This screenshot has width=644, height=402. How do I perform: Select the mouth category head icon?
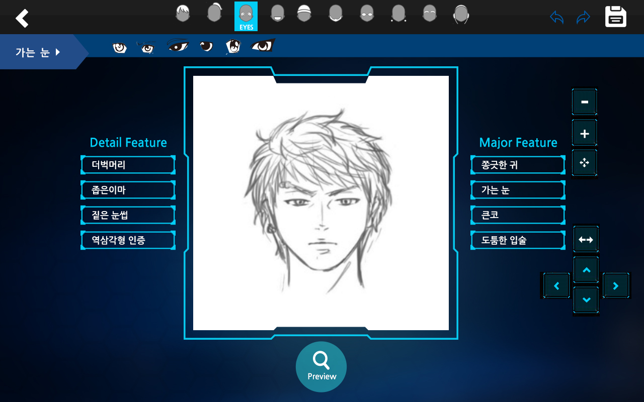[x=277, y=14]
